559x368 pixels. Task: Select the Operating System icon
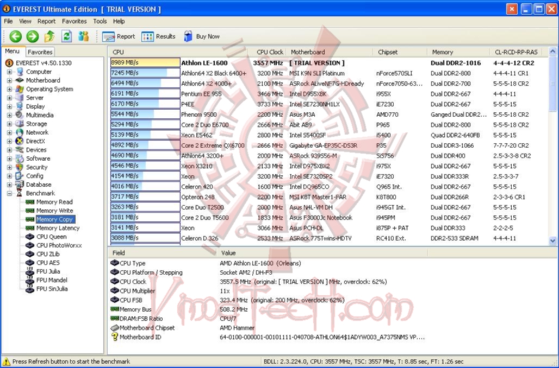20,89
